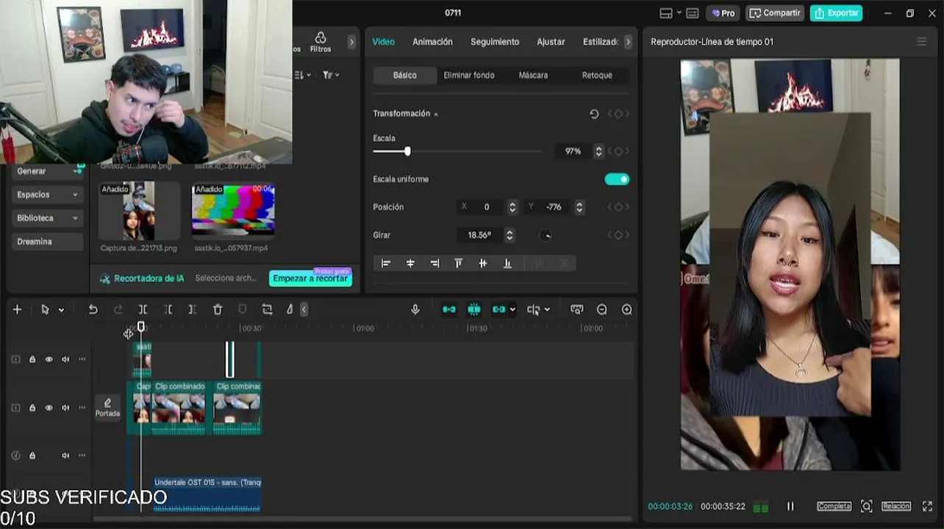Viewport: 944px width, 529px height.
Task: Switch to the Seguimiento tab
Action: (495, 42)
